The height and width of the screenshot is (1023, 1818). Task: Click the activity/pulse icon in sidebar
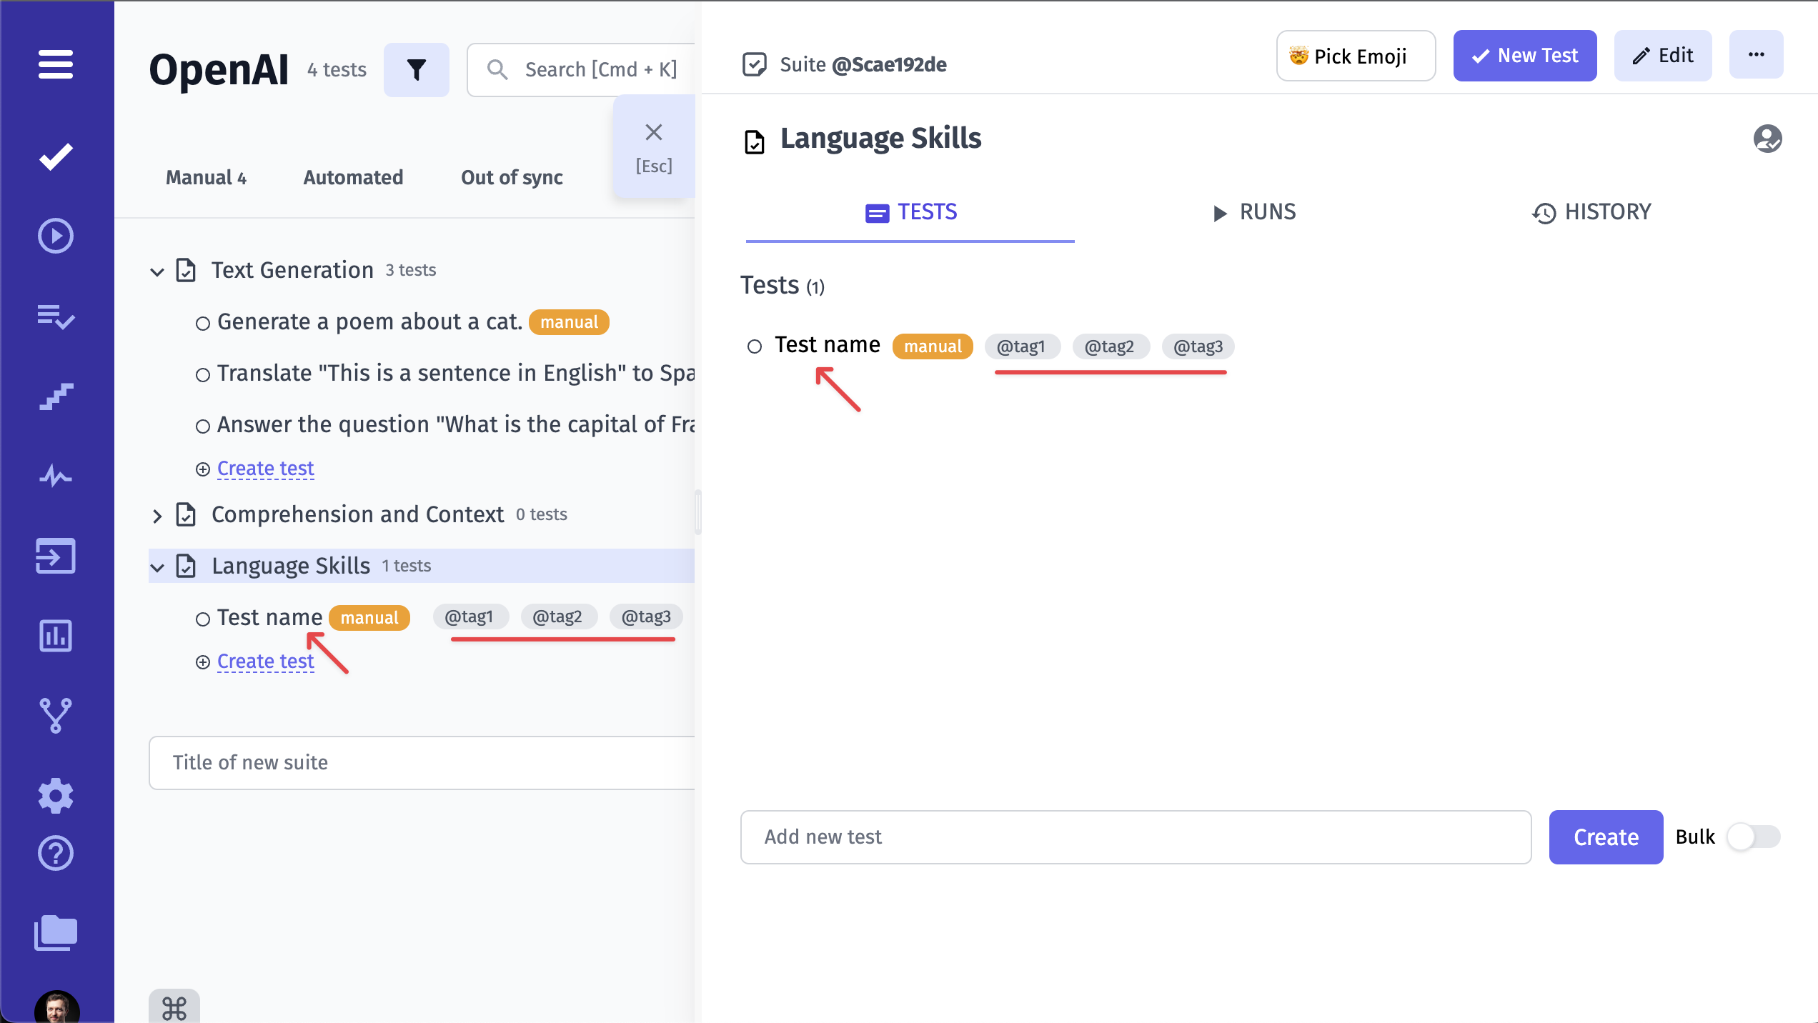tap(56, 475)
